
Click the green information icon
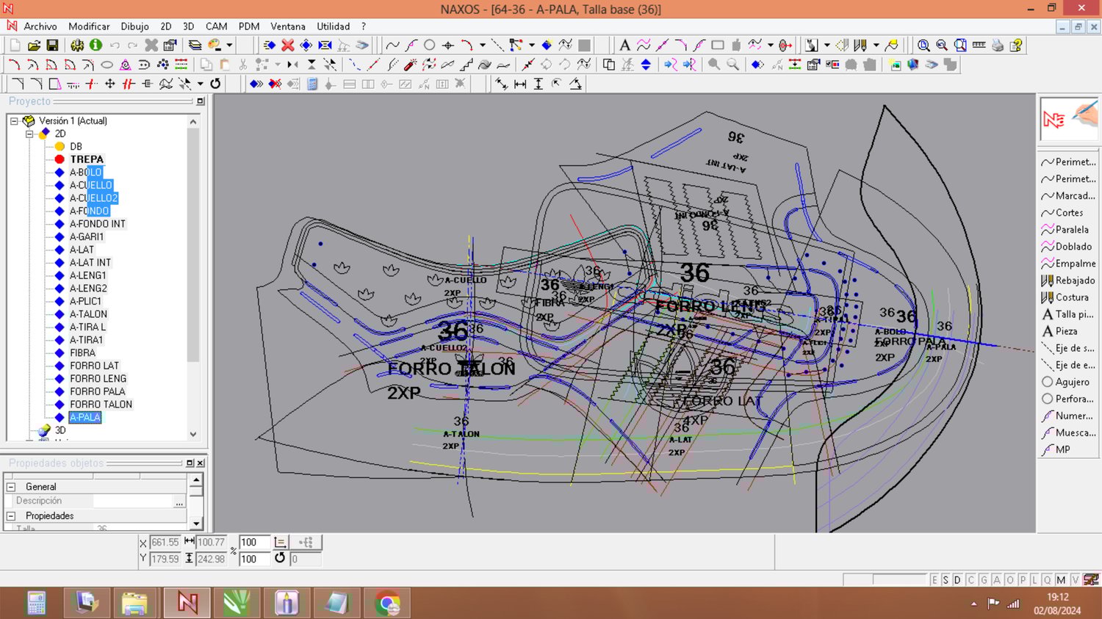[96, 46]
